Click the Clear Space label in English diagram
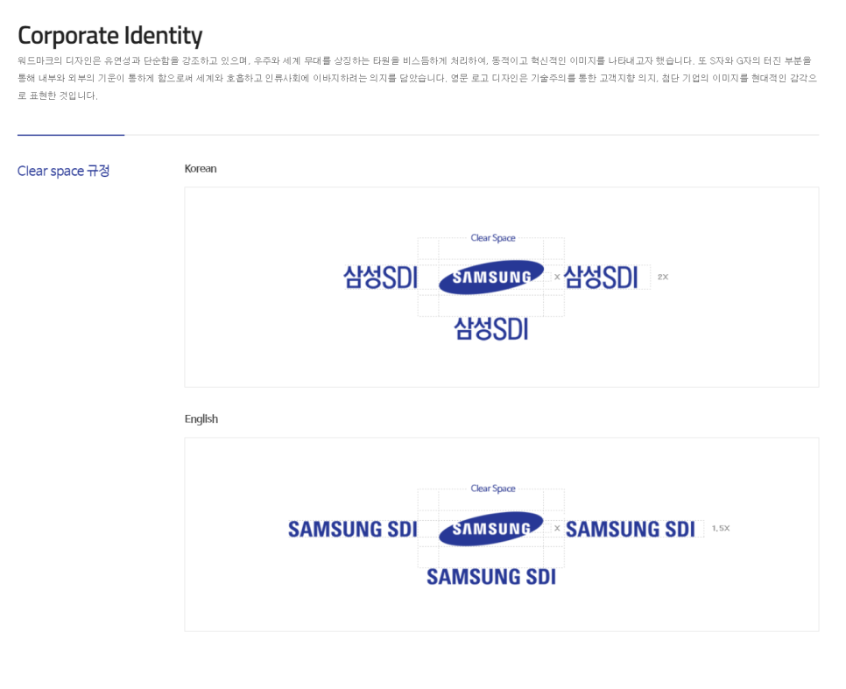Screen dimensions: 846x689 click(x=493, y=489)
